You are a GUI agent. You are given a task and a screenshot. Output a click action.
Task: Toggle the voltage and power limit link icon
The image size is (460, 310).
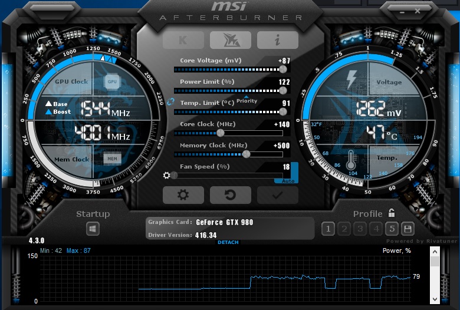(170, 102)
